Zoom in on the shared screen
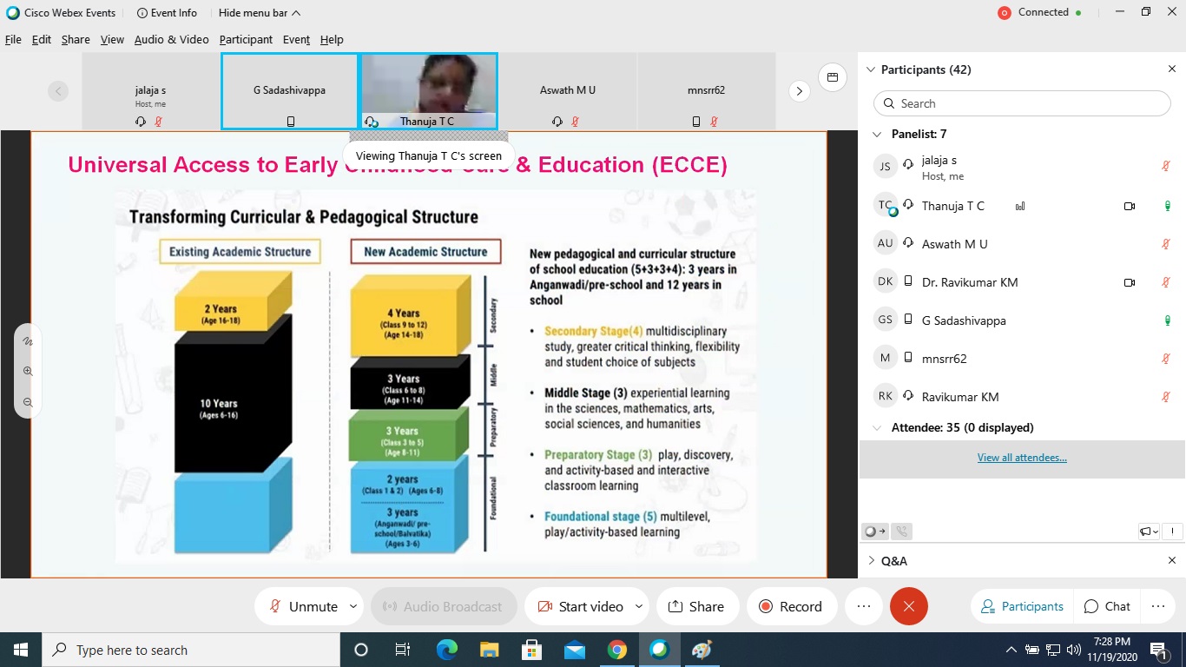This screenshot has height=667, width=1186. point(28,372)
